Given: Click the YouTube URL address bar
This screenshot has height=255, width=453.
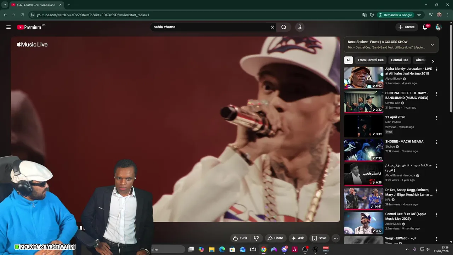Looking at the screenshot, I should [195, 15].
